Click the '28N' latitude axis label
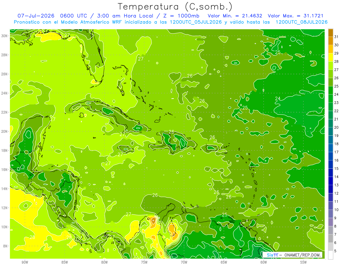 coord(4,55)
